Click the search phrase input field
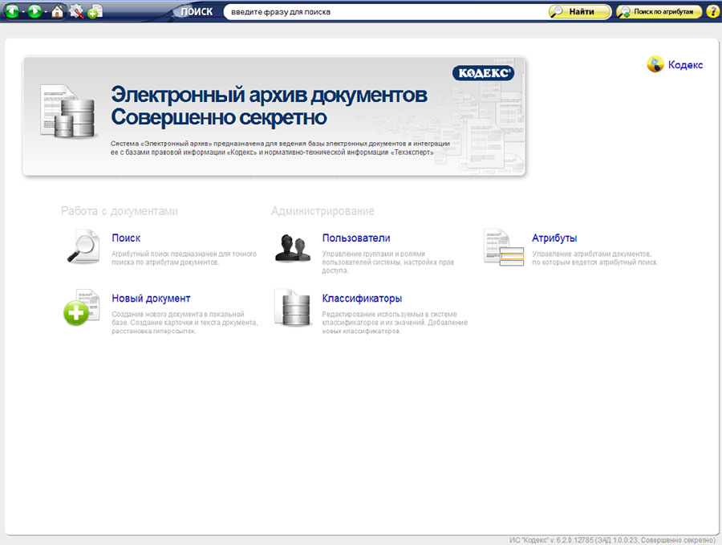The image size is (722, 545). pyautogui.click(x=383, y=12)
